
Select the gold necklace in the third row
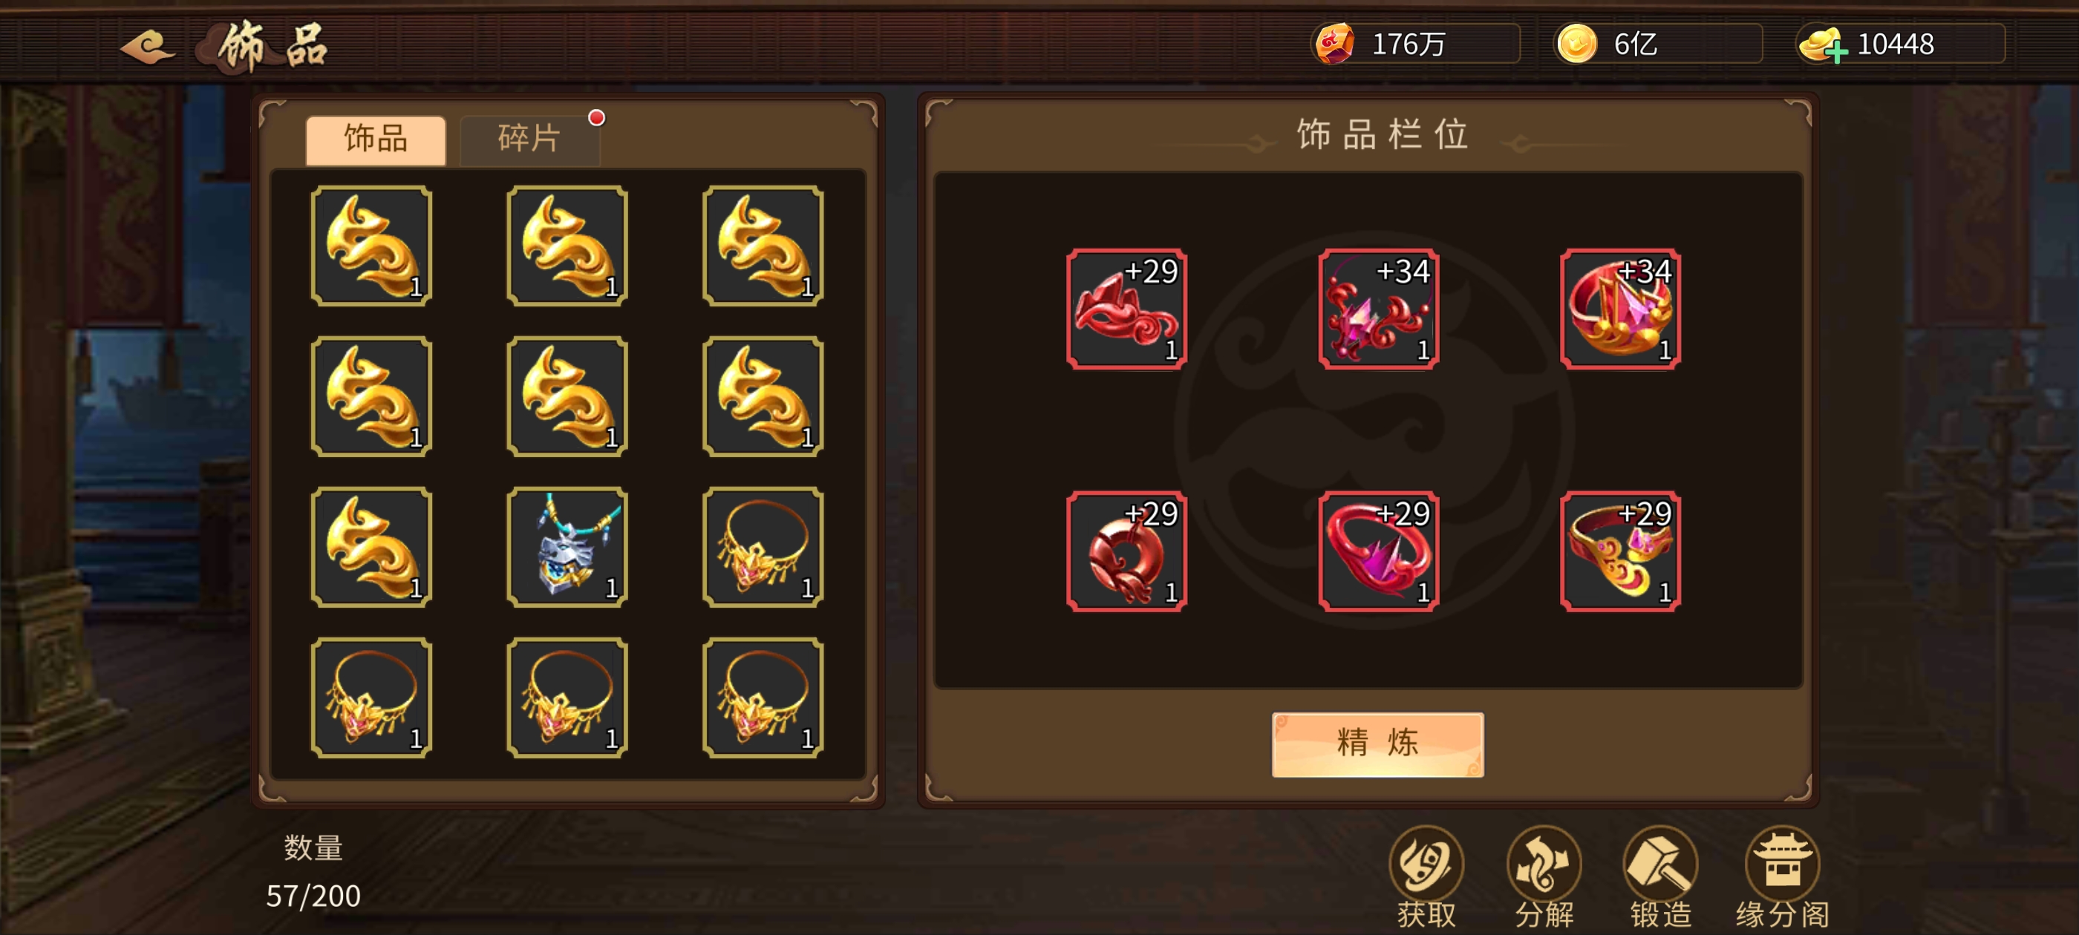[x=763, y=547]
